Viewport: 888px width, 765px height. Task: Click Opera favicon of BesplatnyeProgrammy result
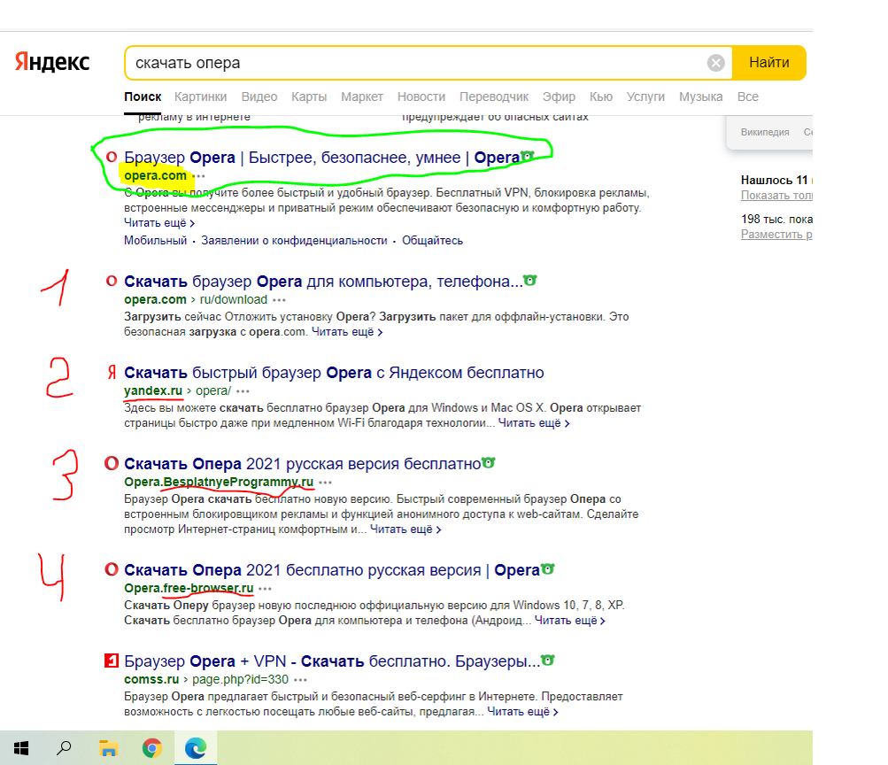112,463
